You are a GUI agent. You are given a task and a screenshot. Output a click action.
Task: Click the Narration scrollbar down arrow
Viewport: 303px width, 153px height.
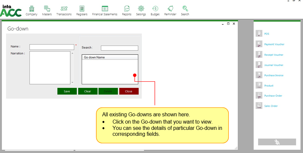pyautogui.click(x=73, y=82)
